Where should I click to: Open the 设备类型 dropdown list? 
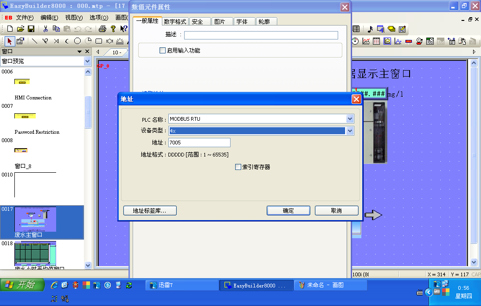point(350,131)
